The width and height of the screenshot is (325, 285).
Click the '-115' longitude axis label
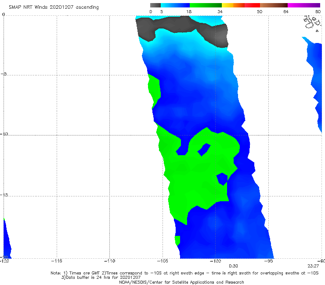pyautogui.click(x=57, y=261)
